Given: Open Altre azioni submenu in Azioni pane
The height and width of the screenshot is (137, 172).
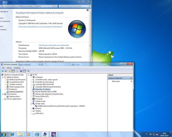Looking at the screenshot, I should (116, 81).
